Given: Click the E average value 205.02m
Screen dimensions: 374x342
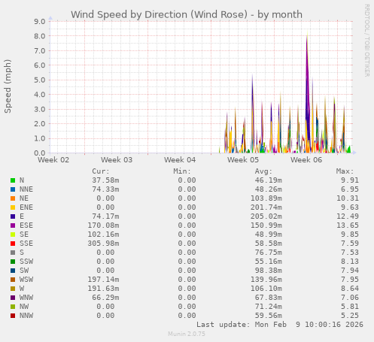Looking at the screenshot, I should click(266, 216).
